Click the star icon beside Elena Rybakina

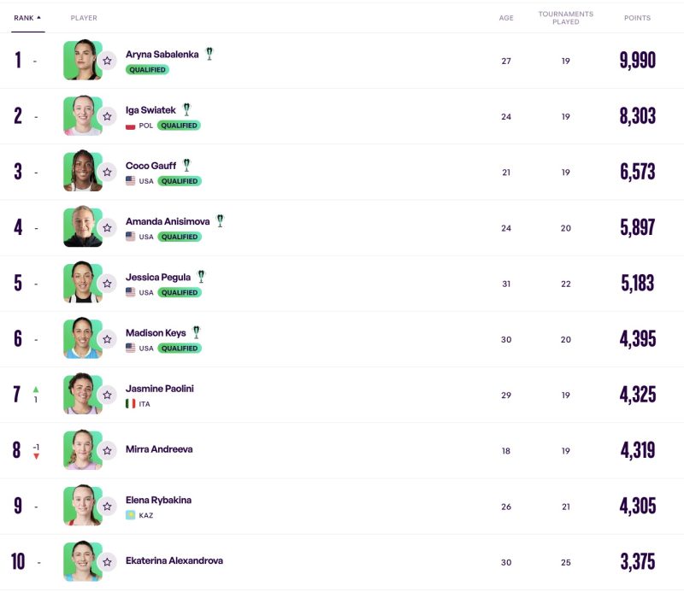pyautogui.click(x=107, y=506)
